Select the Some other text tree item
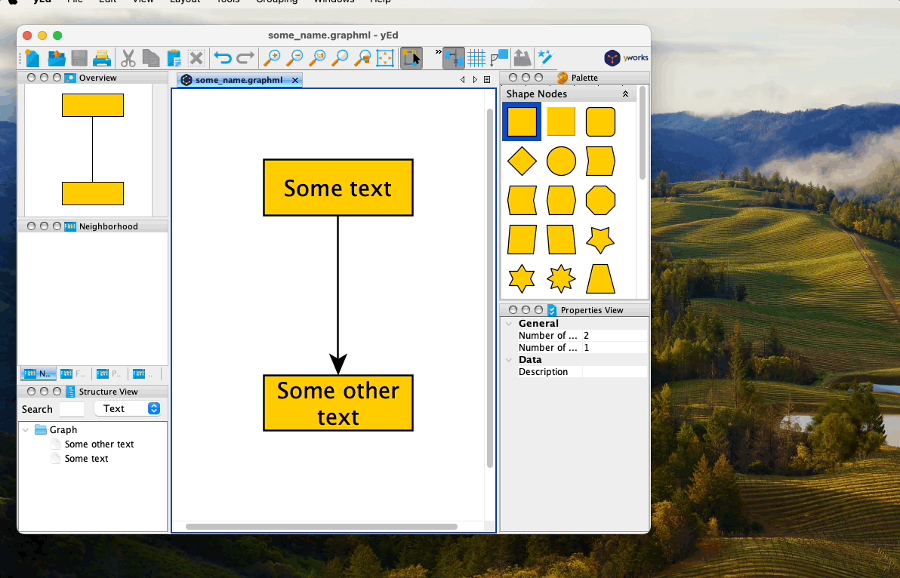Screen dimensions: 900x578 [98, 444]
